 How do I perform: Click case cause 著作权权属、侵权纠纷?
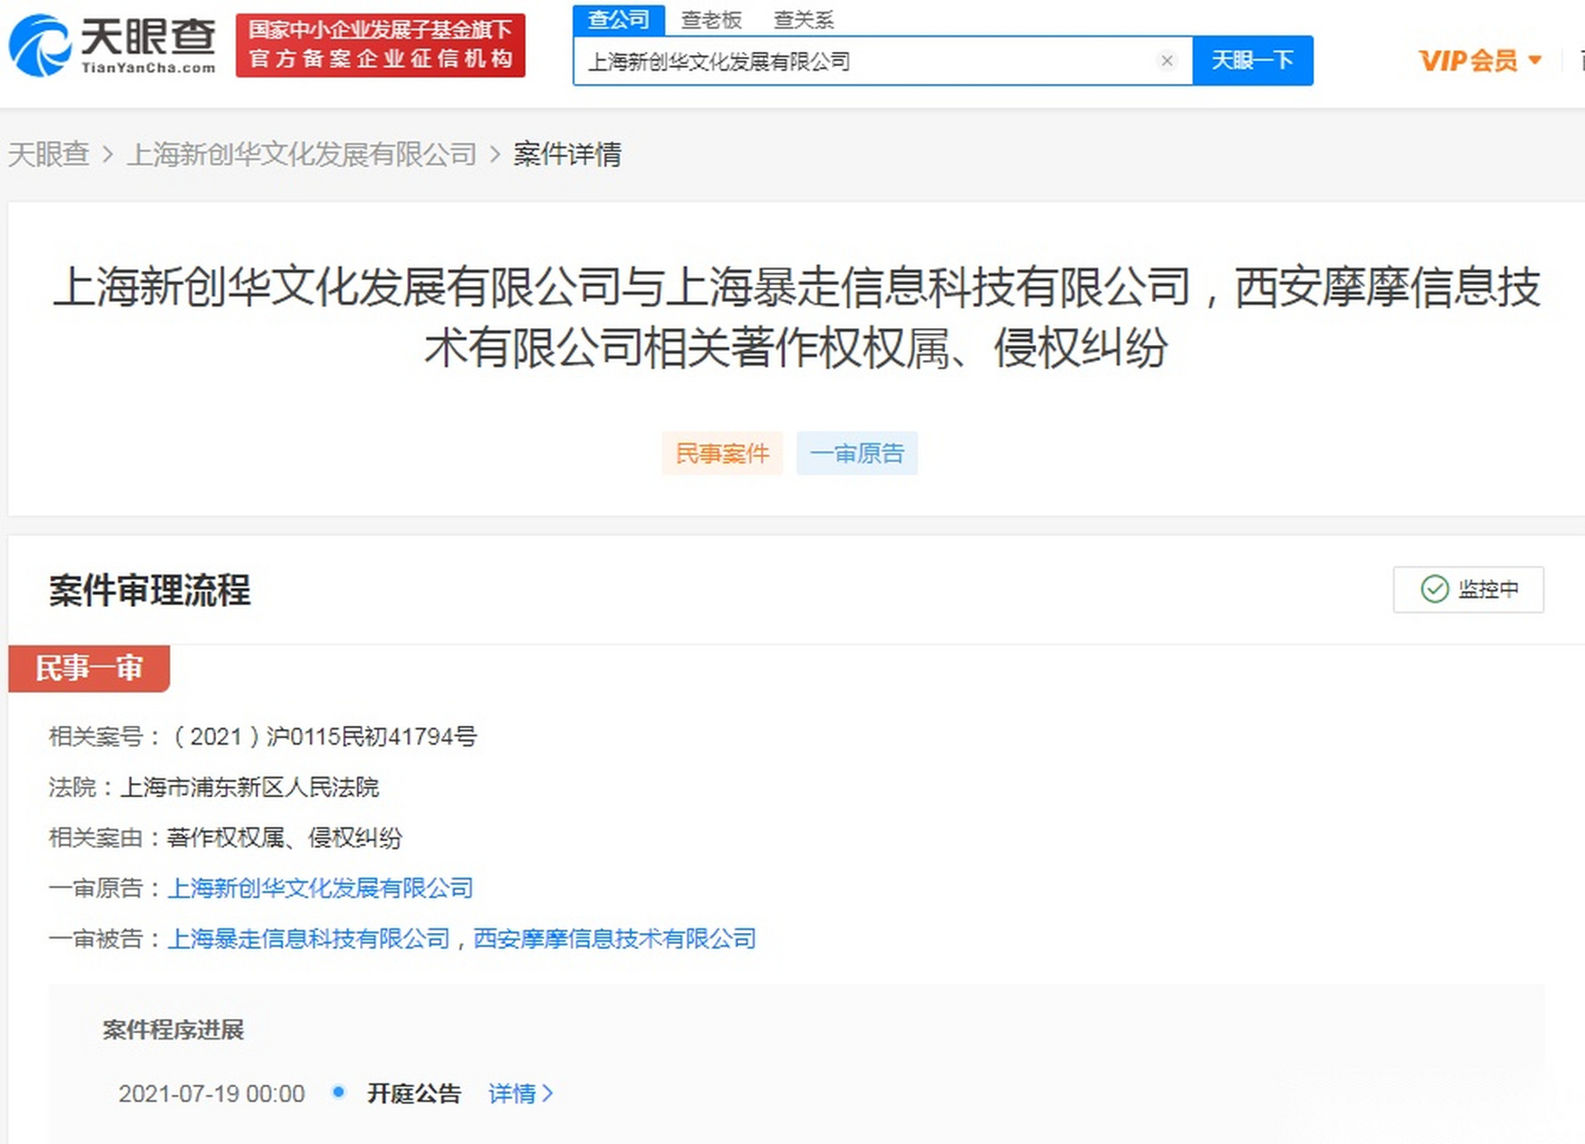point(284,837)
